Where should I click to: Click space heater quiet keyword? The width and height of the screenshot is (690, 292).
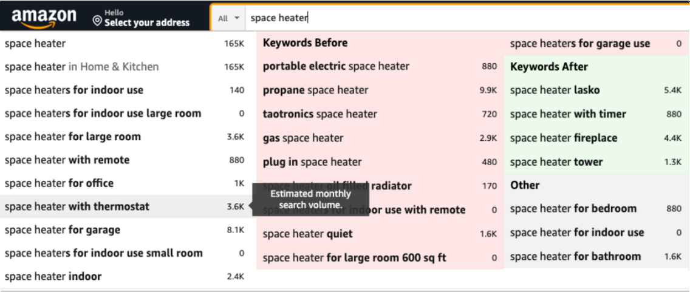307,234
